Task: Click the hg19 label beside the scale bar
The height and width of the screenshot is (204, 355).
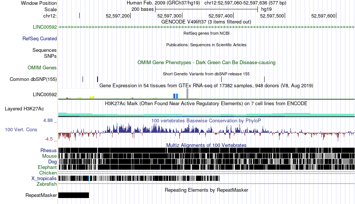Action: pos(266,9)
